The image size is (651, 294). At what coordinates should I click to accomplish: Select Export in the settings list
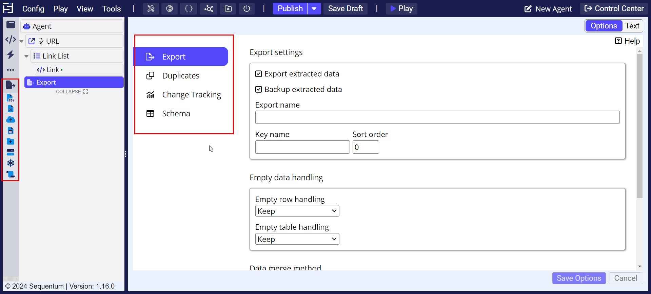[x=180, y=56]
